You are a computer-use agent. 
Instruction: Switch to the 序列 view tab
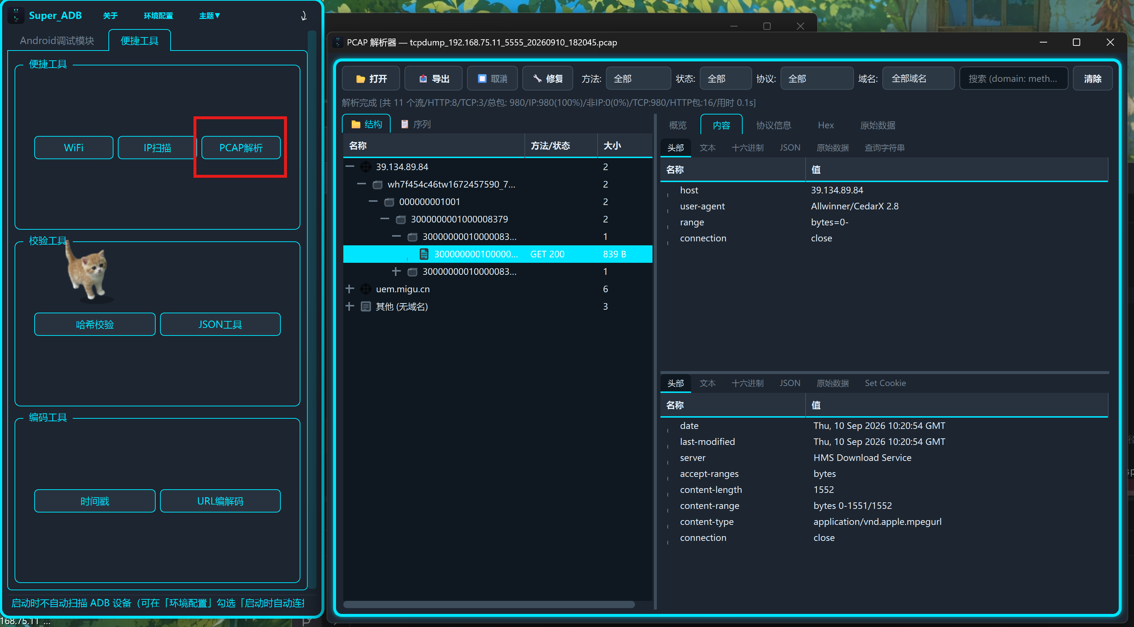pyautogui.click(x=416, y=125)
